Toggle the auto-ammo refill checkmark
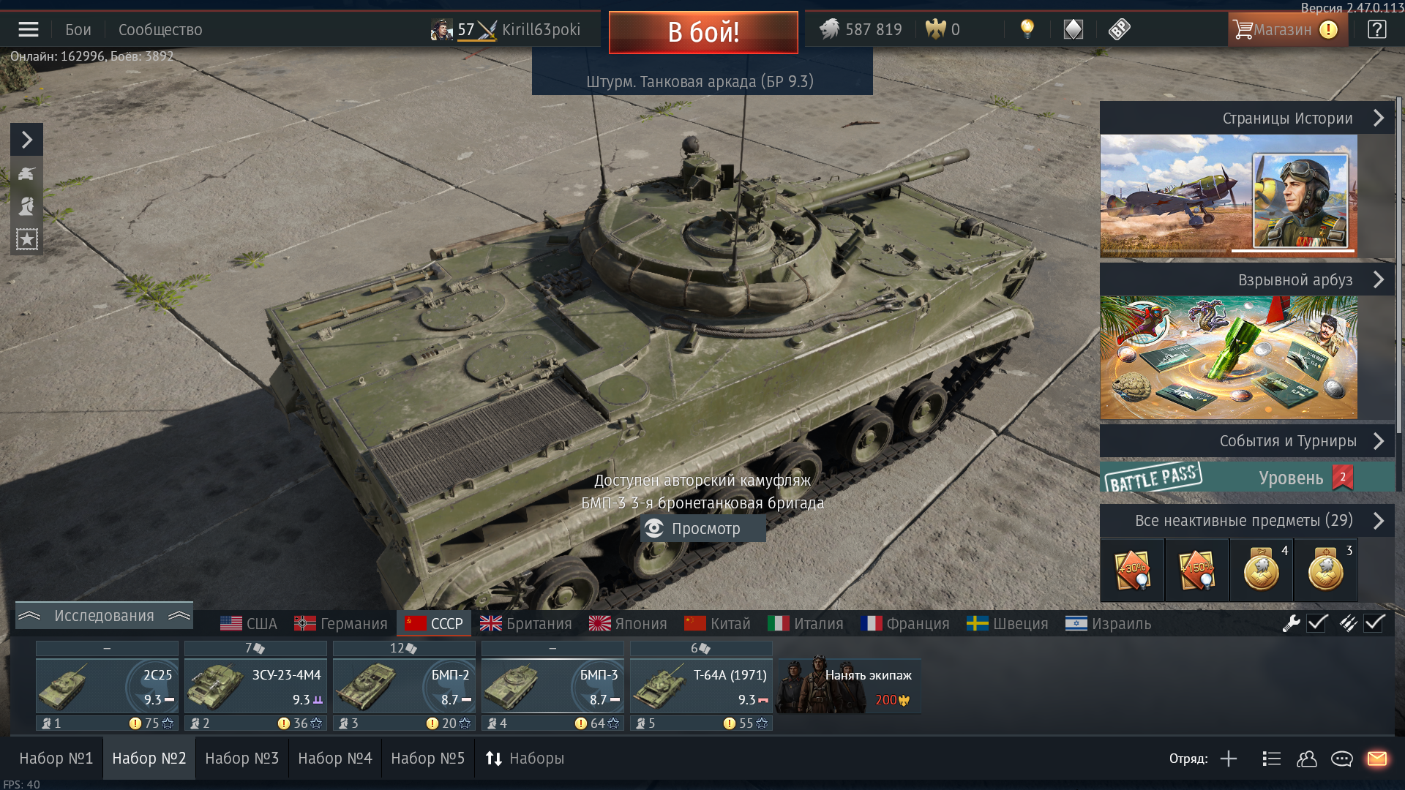Viewport: 1405px width, 790px height. [x=1374, y=623]
